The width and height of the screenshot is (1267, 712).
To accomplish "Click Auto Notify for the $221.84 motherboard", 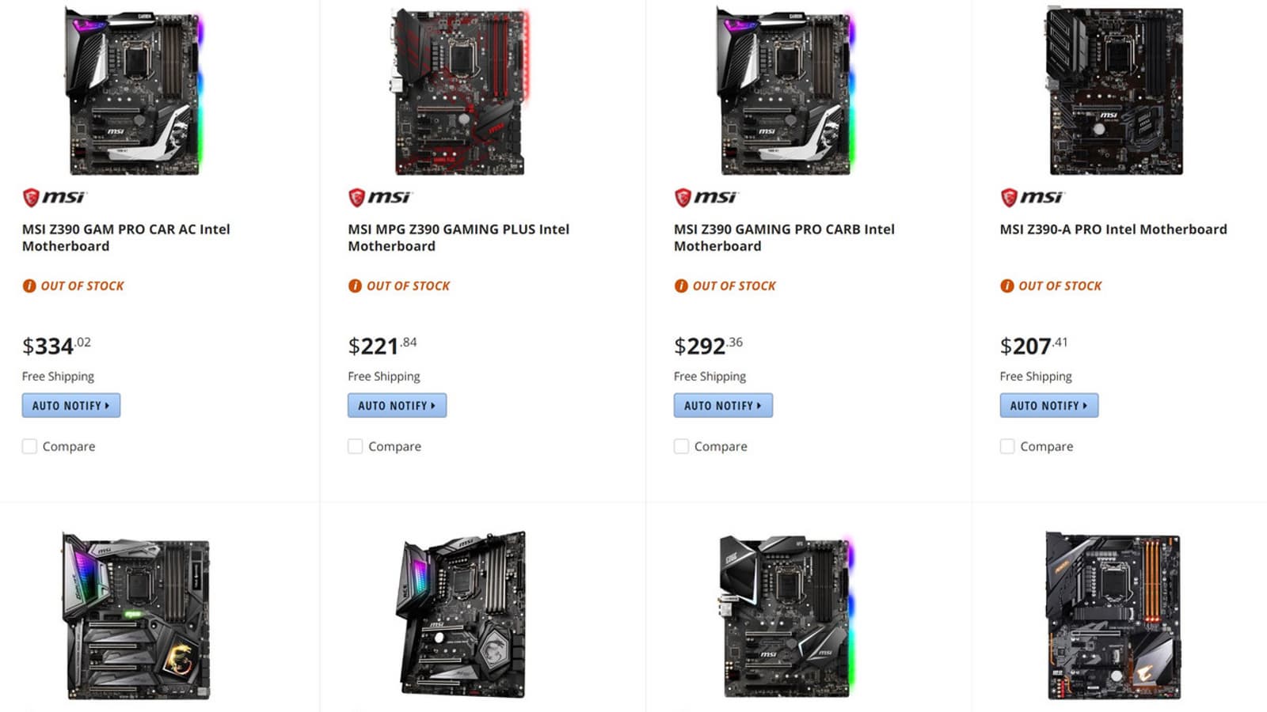I will point(397,405).
